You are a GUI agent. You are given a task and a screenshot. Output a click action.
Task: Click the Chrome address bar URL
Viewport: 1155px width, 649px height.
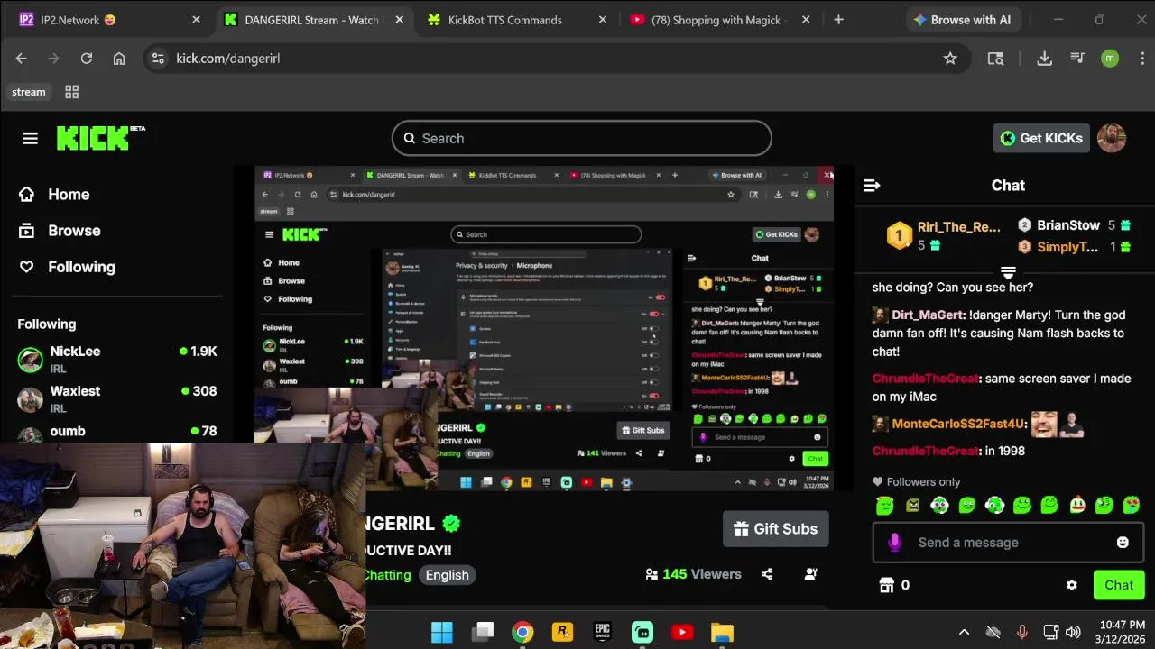click(228, 58)
